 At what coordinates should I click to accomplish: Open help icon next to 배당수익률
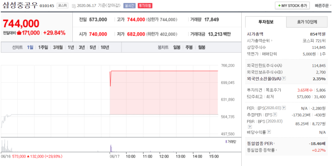269,132
